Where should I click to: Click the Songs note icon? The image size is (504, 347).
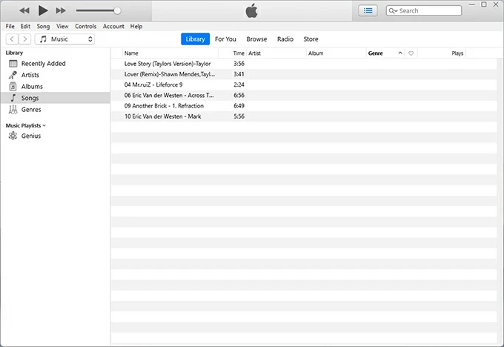13,98
